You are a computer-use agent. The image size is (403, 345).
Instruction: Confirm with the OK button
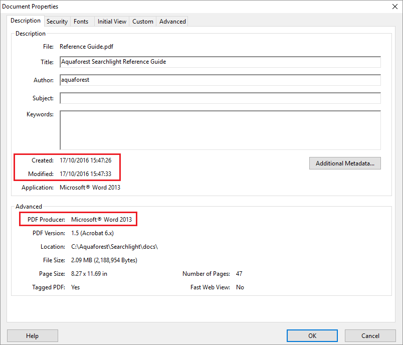(x=312, y=335)
